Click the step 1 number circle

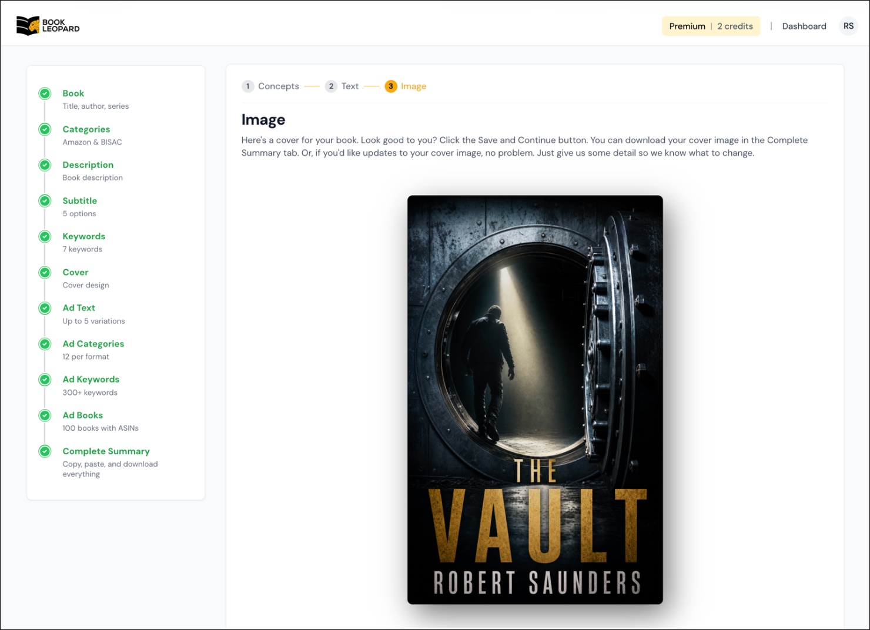coord(248,86)
